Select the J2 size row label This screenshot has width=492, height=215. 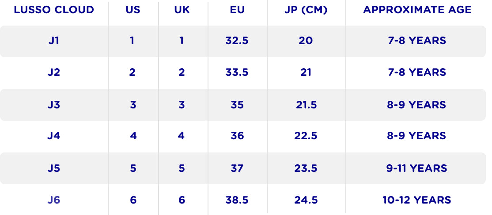tap(54, 72)
